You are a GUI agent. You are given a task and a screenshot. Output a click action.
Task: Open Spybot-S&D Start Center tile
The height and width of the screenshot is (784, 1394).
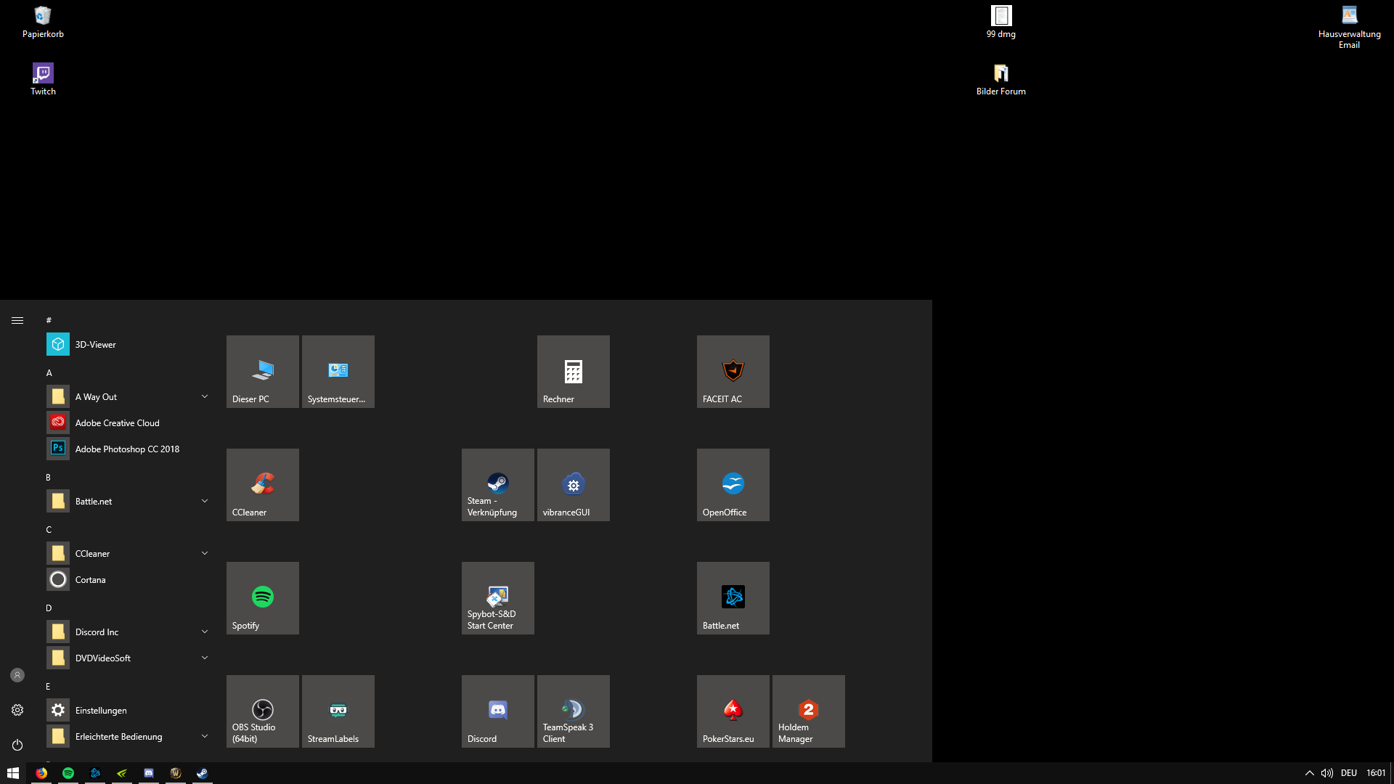pos(498,598)
